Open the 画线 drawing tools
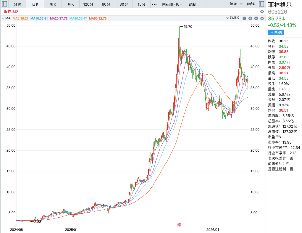The image size is (302, 233). [251, 4]
